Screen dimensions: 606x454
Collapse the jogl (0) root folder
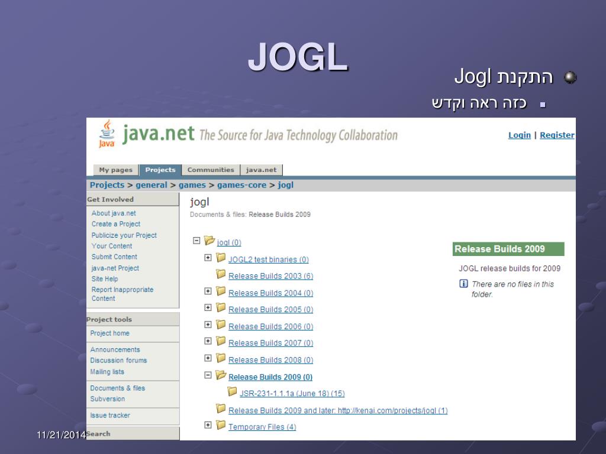pyautogui.click(x=196, y=241)
